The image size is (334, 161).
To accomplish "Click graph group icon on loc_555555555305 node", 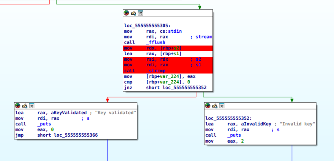I will tap(140, 13).
